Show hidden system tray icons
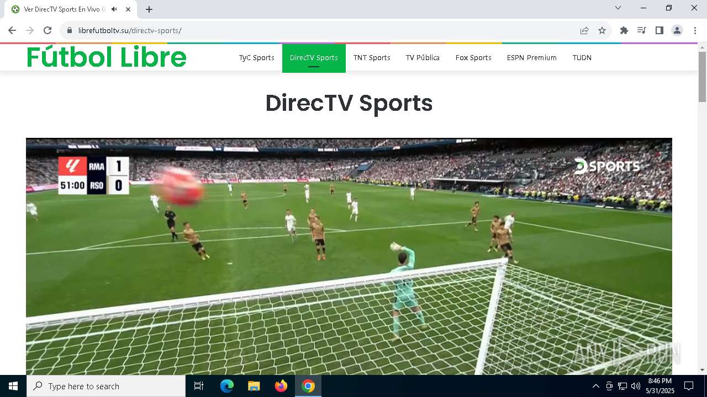Screen dimensions: 707x397 595,386
